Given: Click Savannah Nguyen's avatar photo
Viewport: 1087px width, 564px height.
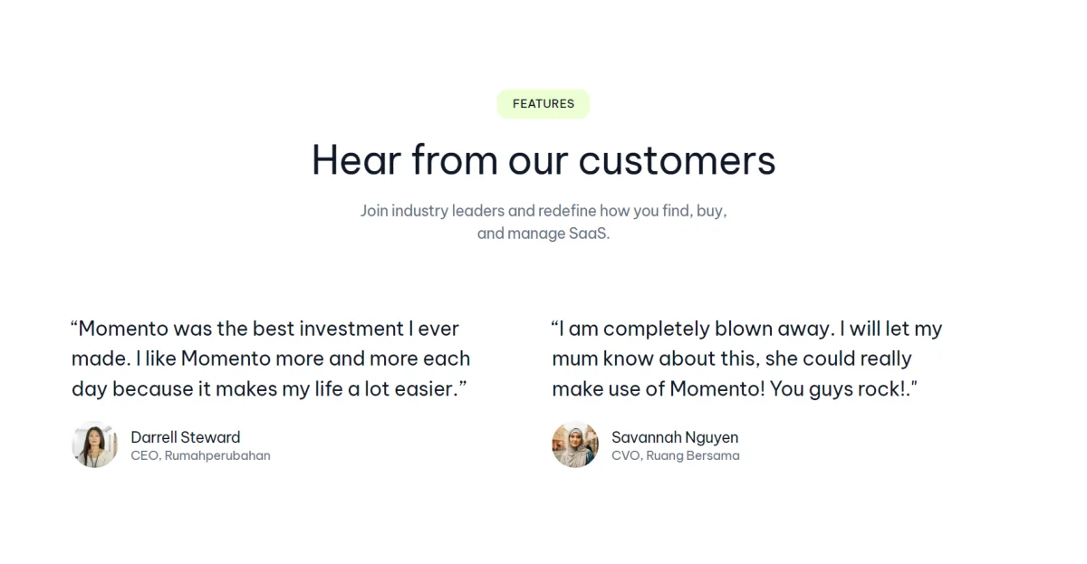Looking at the screenshot, I should click(x=575, y=445).
